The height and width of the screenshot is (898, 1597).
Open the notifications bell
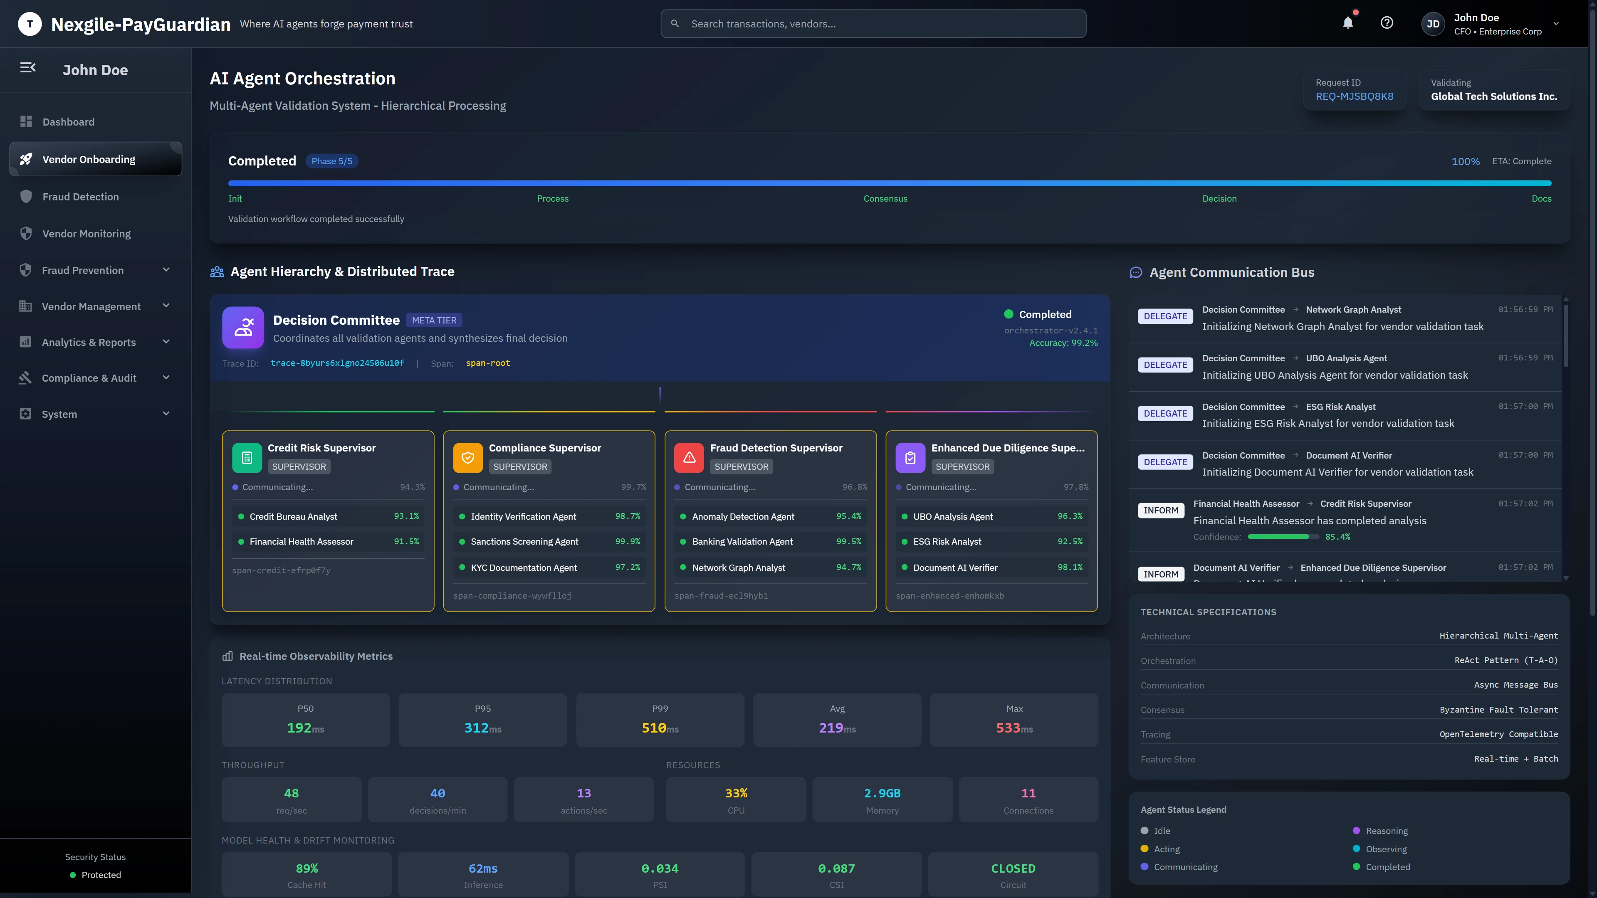1347,23
